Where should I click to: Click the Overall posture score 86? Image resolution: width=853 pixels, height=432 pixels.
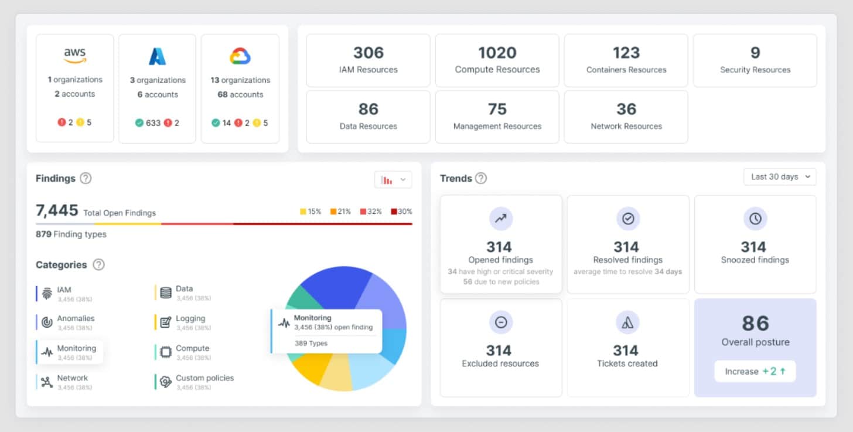(755, 324)
